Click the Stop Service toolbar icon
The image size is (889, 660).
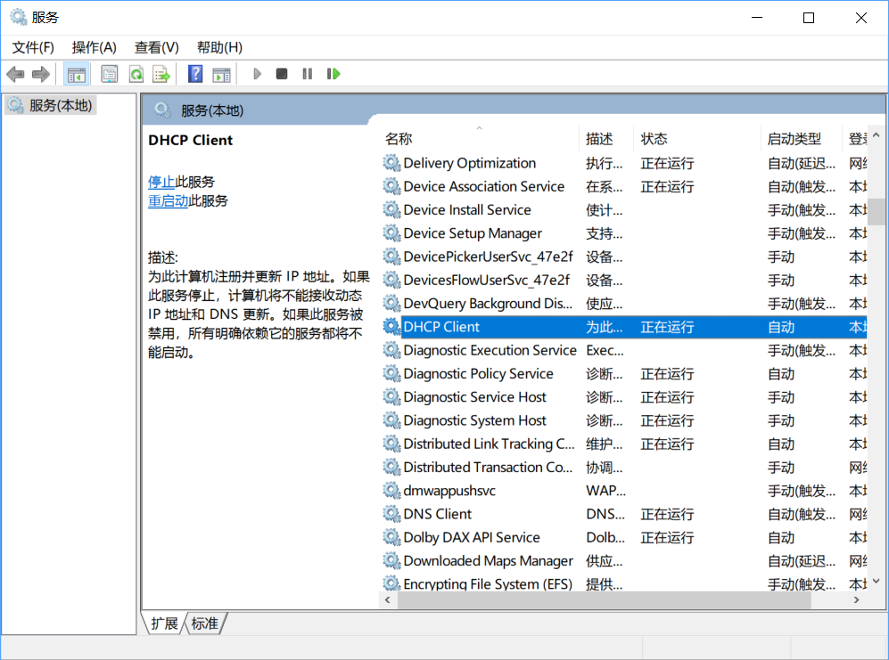pos(281,73)
